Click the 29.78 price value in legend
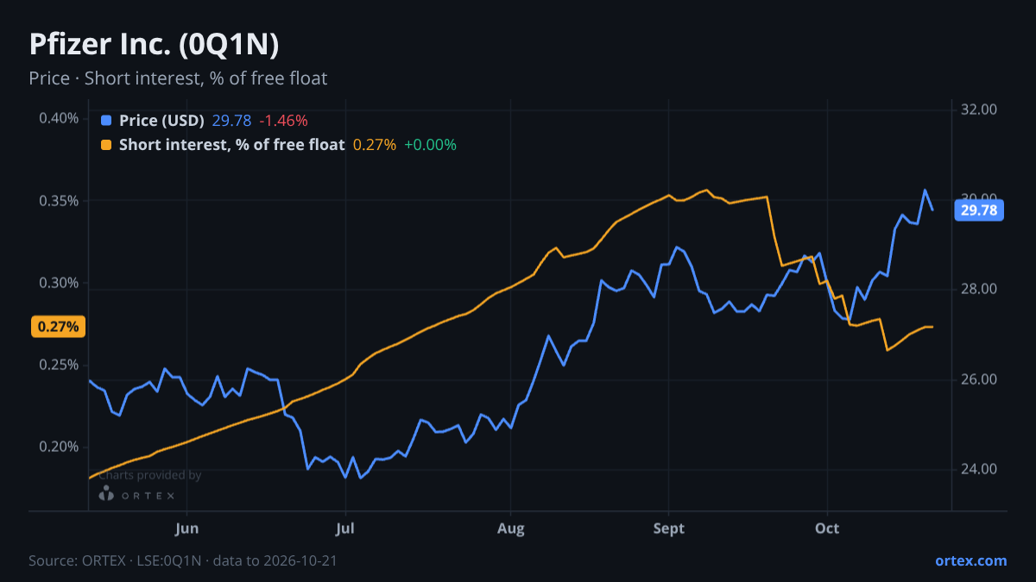Viewport: 1036px width, 582px height. point(231,120)
